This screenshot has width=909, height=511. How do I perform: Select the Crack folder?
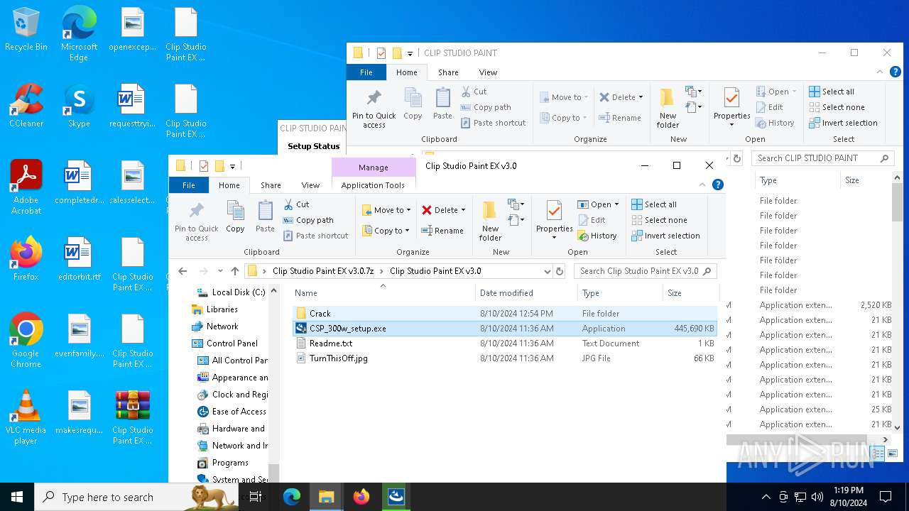coord(504,314)
